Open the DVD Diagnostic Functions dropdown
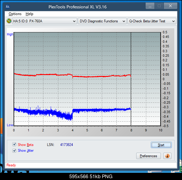 pos(102,21)
